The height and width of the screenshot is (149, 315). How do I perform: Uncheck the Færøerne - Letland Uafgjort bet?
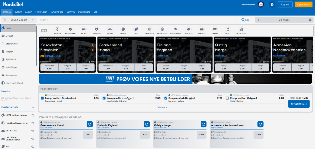(166, 98)
